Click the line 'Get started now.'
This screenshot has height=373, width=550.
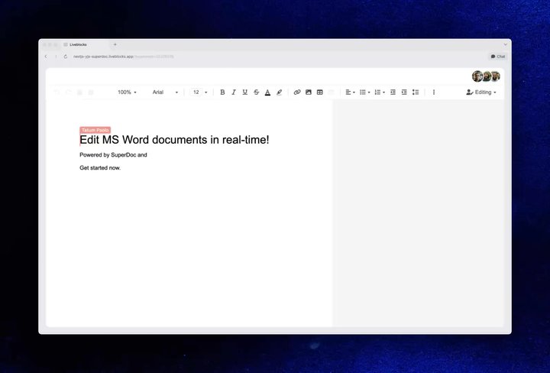[100, 167]
